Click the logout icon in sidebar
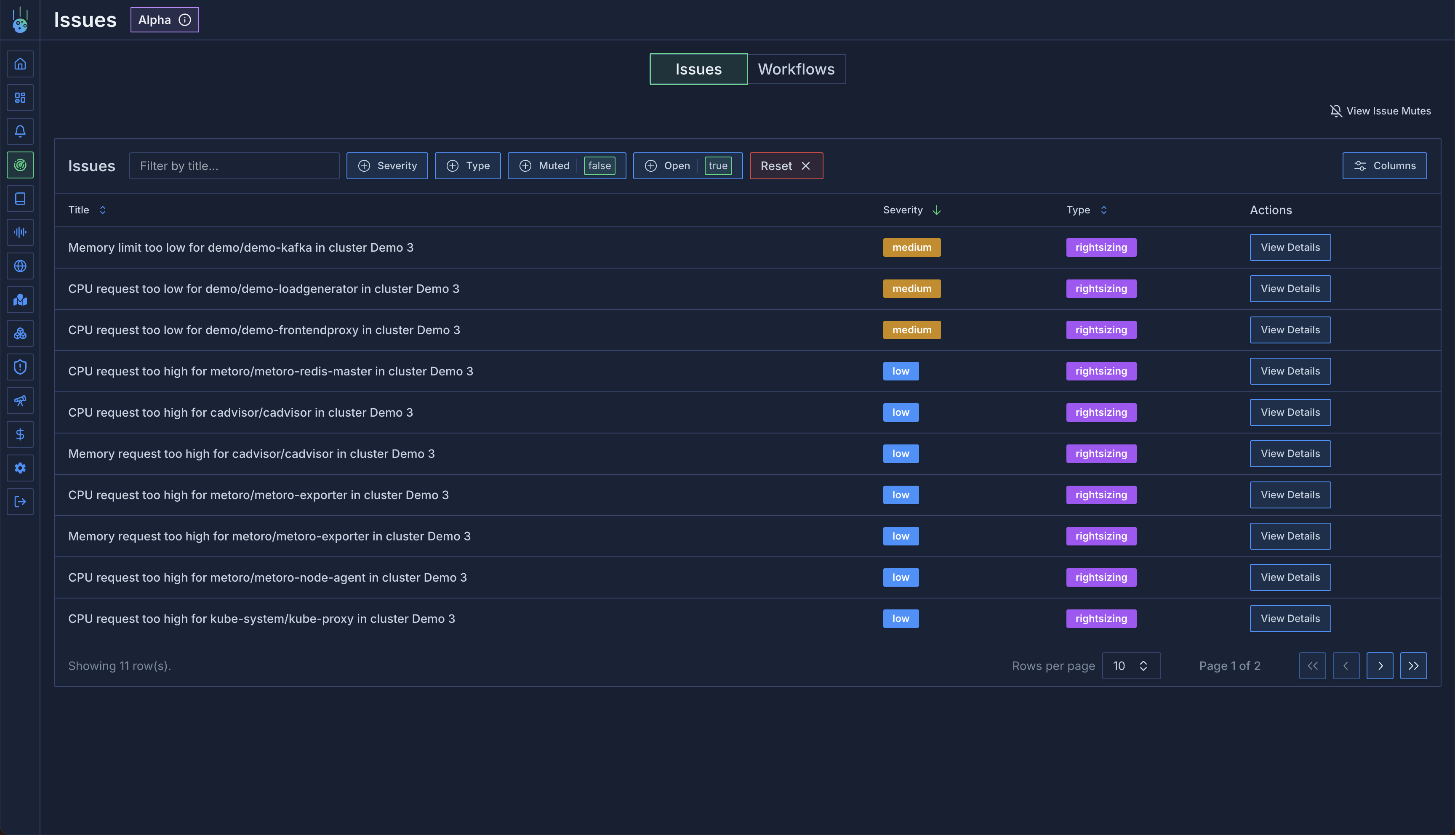The height and width of the screenshot is (835, 1455). pos(20,502)
